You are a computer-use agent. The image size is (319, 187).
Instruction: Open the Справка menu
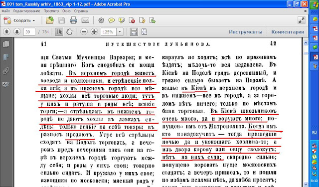point(81,11)
